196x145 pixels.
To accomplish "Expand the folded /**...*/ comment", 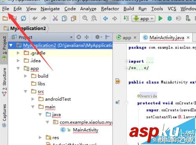I will 127,68.
